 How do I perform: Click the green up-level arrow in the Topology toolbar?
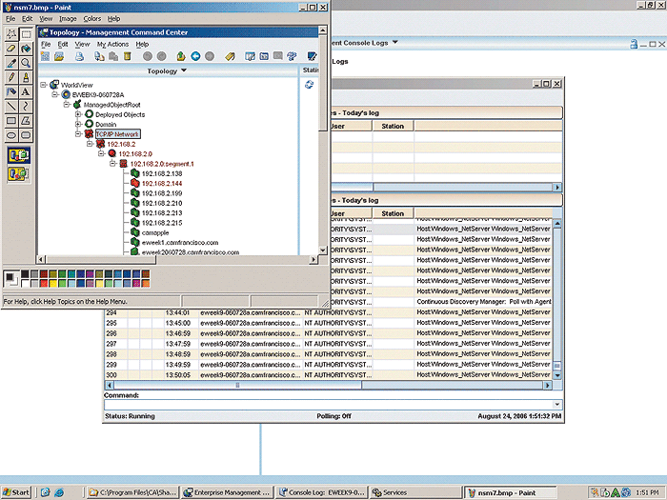click(181, 56)
